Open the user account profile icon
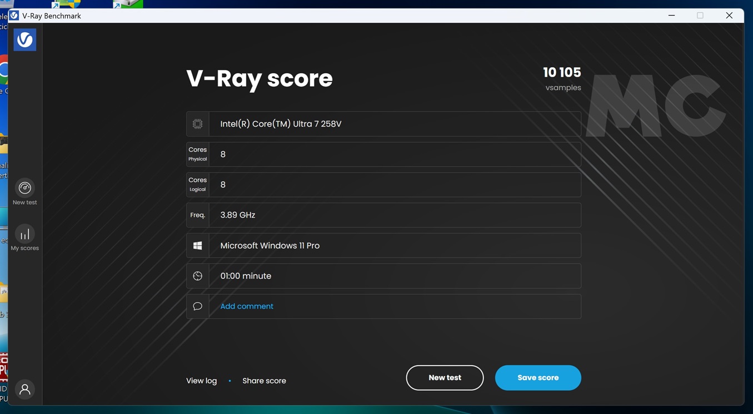Screen dimensions: 753x414 pyautogui.click(x=25, y=390)
